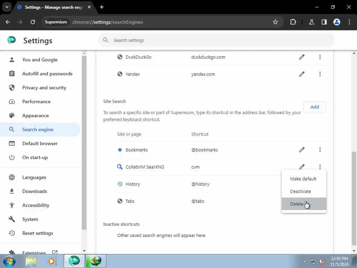Choose Deactivate from the menu
Screen dimensions: 357x268
point(304,192)
